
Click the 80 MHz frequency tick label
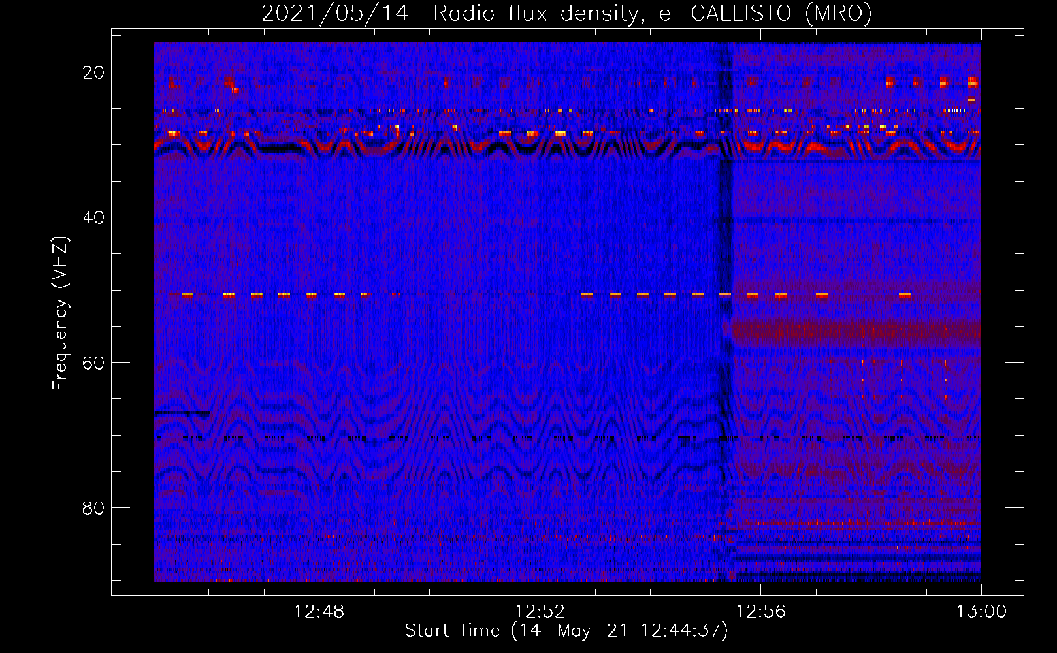pos(93,507)
